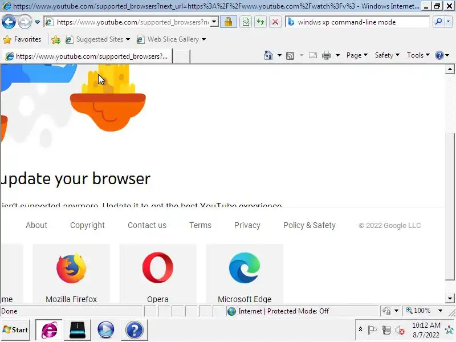
Task: Open the recent pages dropdown beside Forward
Action: (37, 22)
